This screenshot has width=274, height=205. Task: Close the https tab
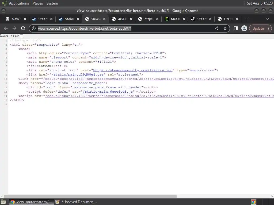point(157,19)
